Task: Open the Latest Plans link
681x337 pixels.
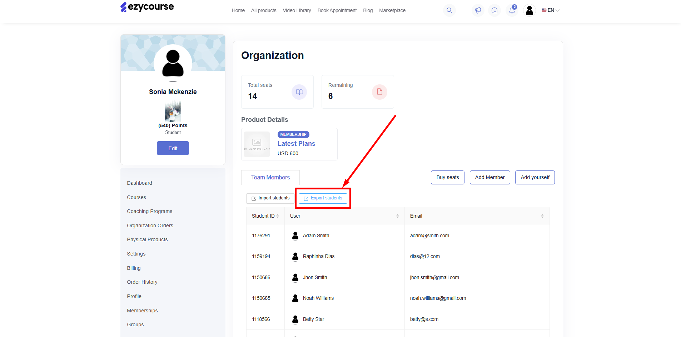Action: (x=297, y=144)
